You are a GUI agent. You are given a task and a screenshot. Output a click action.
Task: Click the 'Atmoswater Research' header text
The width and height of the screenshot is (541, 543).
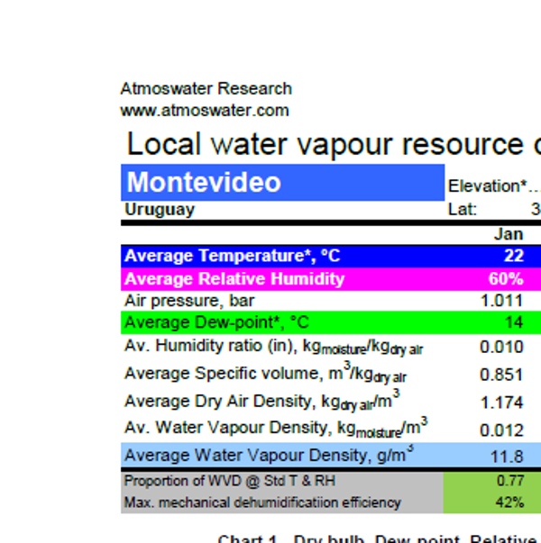pyautogui.click(x=206, y=88)
